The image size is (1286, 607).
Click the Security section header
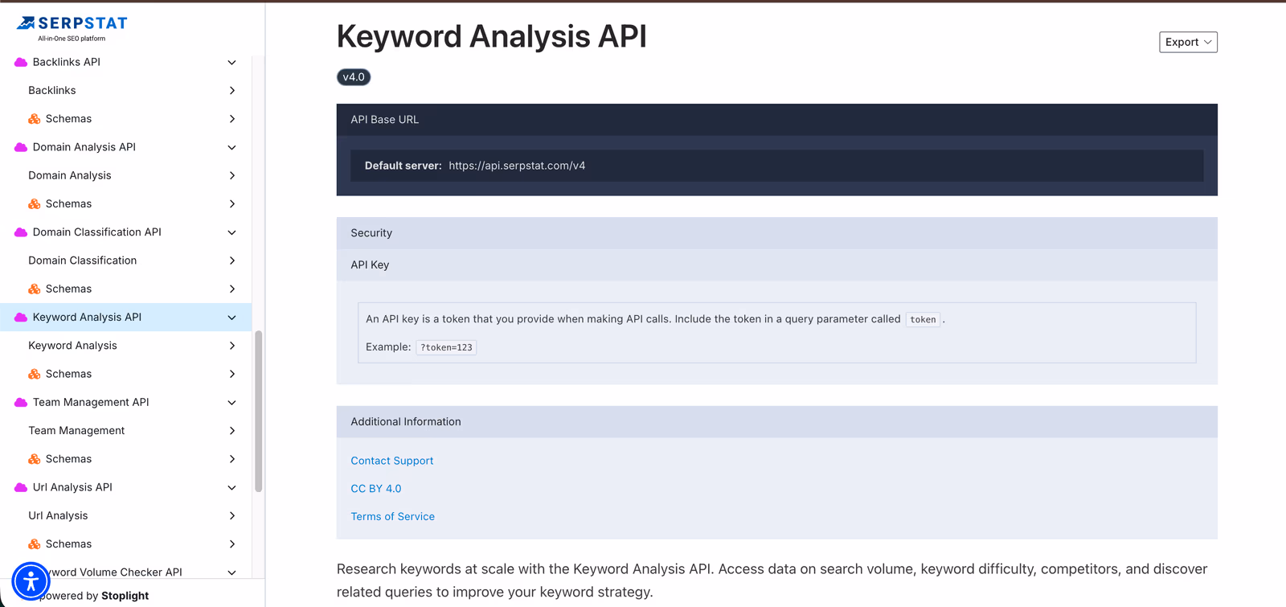pyautogui.click(x=776, y=233)
